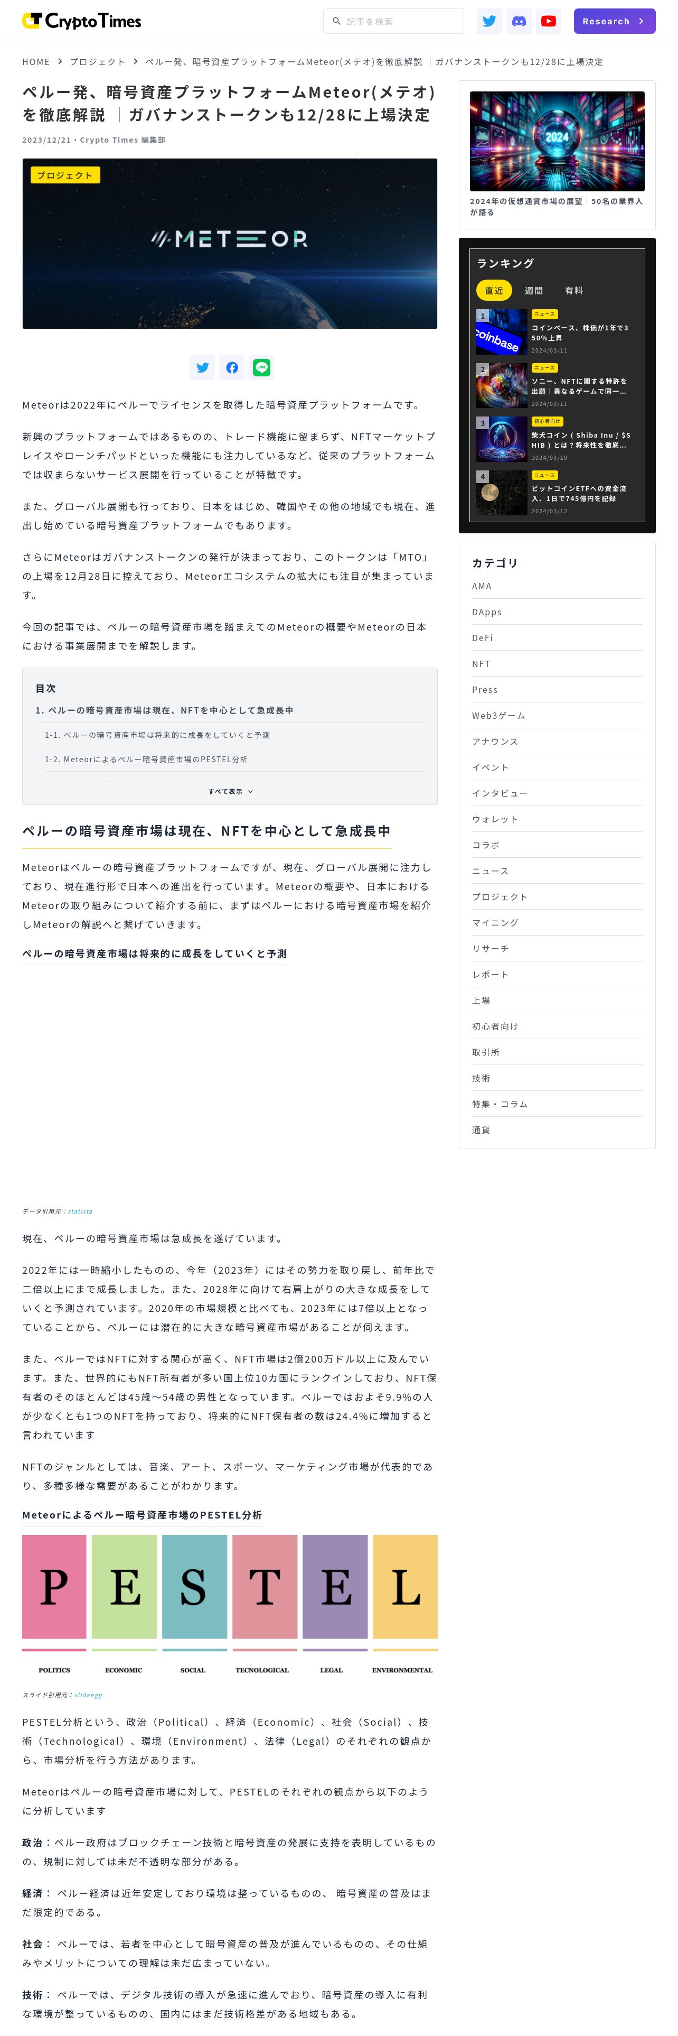The height and width of the screenshot is (2036, 678).
Task: Follow the slideegg slide source link
Action: tap(88, 1696)
